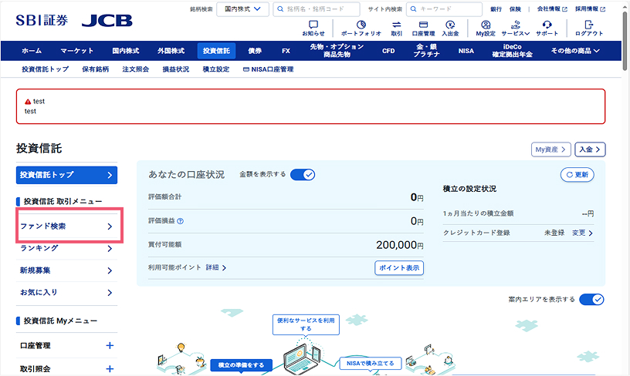The height and width of the screenshot is (376, 630).
Task: Click the My資産 button
Action: click(550, 149)
